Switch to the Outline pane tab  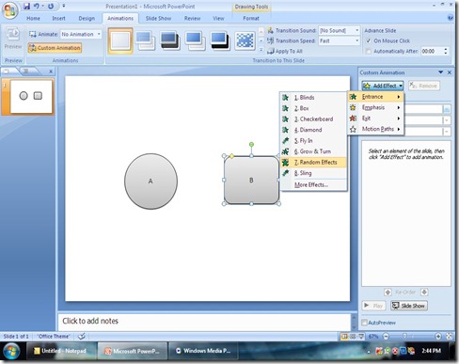pyautogui.click(x=26, y=71)
